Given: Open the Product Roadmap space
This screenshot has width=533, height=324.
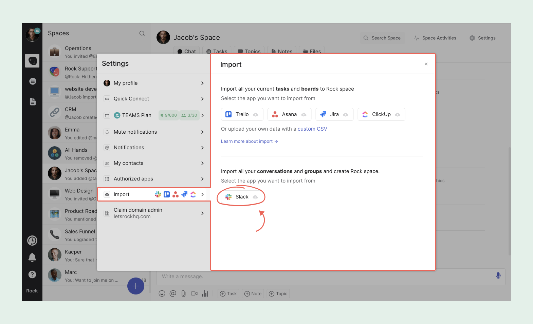Looking at the screenshot, I should pyautogui.click(x=70, y=215).
